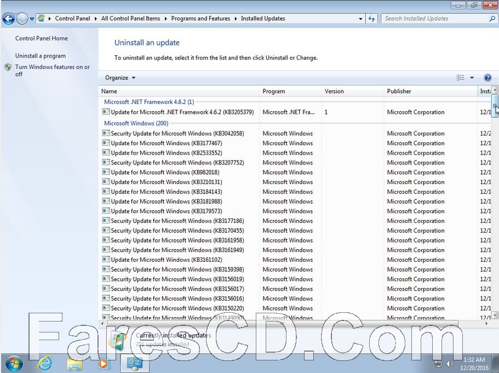Select the update icon for KB3177467

[106, 143]
